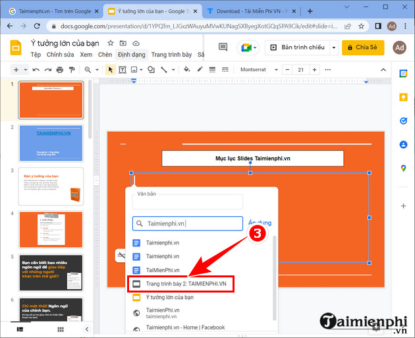Select slide 2 TAIMIENPHI.VN thumbnail

(51, 143)
